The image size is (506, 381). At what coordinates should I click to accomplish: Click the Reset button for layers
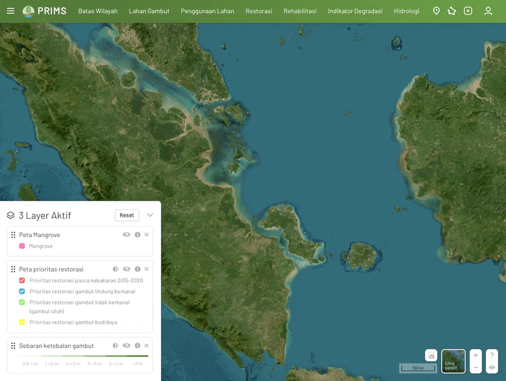126,215
